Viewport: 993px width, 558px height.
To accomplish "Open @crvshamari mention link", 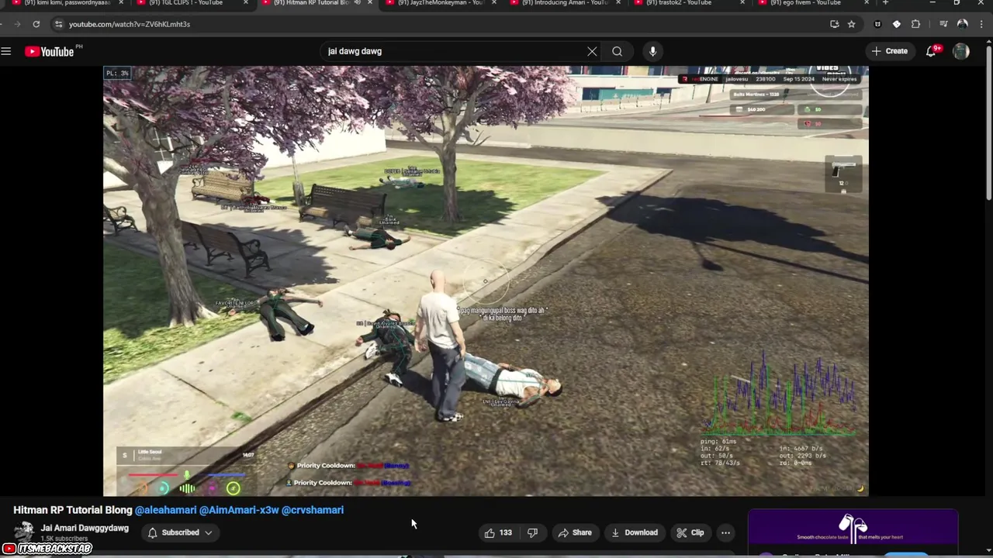I will coord(313,510).
